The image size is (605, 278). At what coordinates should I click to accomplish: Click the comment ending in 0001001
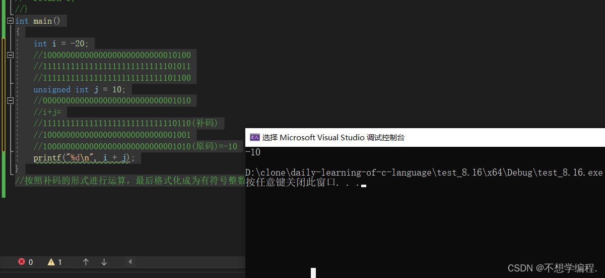112,135
